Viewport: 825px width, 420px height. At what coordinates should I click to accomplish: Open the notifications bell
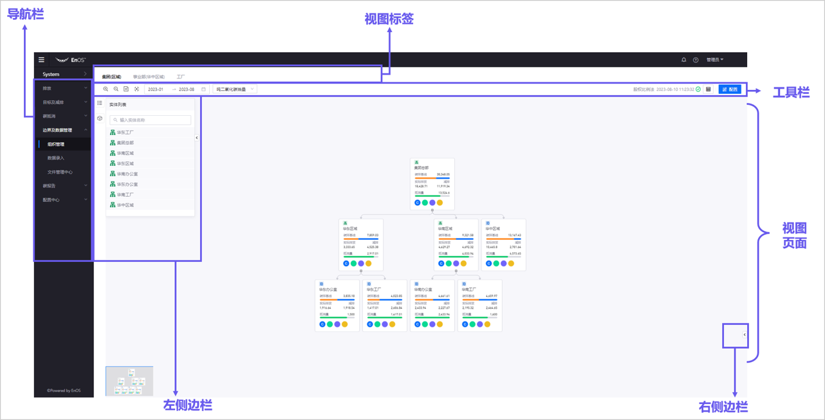(683, 60)
